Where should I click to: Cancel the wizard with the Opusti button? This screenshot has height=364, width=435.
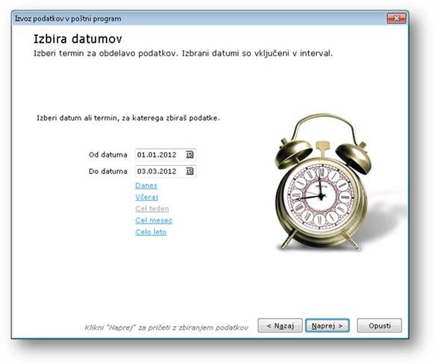point(379,325)
